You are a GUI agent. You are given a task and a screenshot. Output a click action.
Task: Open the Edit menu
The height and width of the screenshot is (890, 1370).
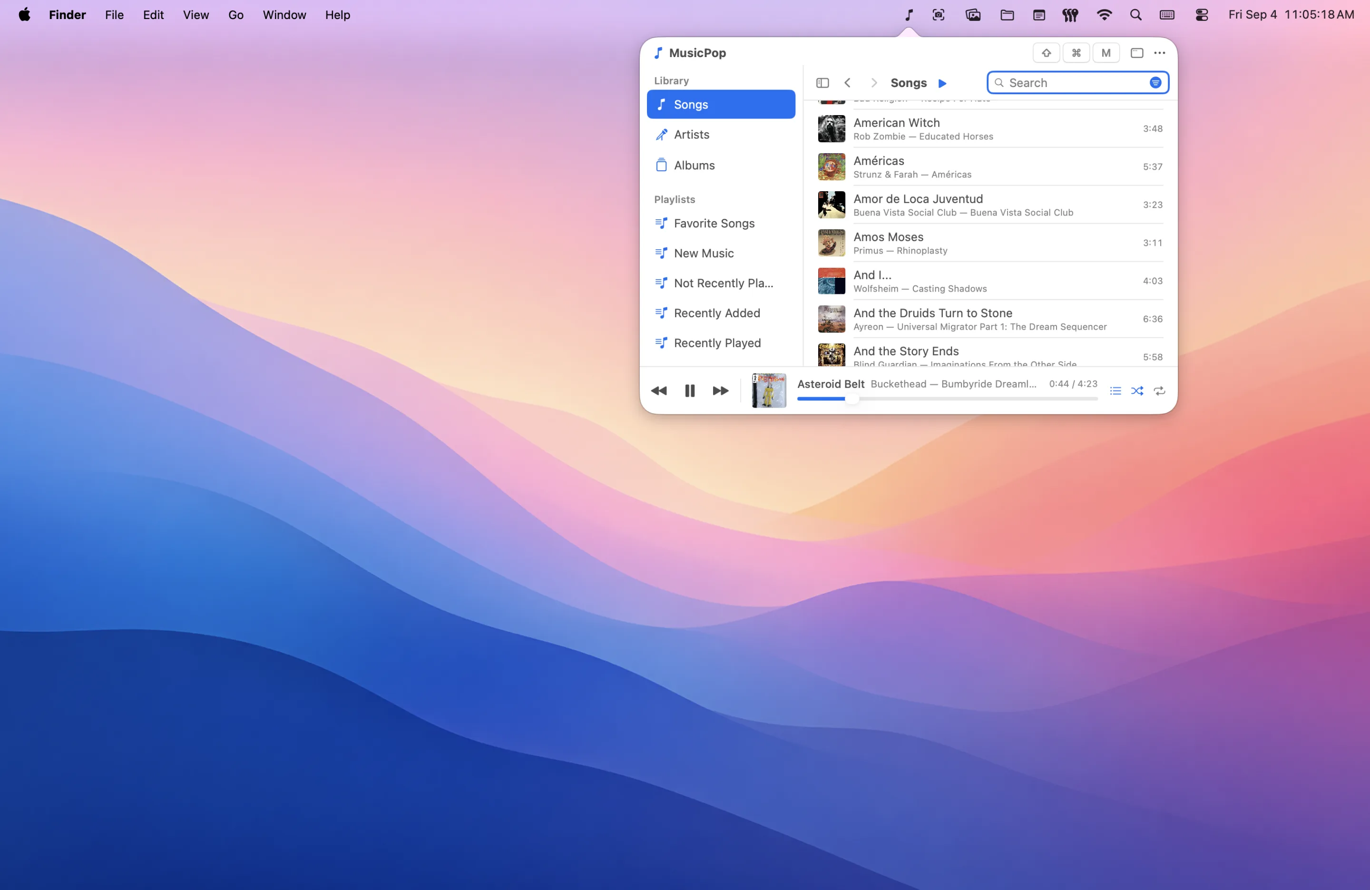click(x=153, y=15)
